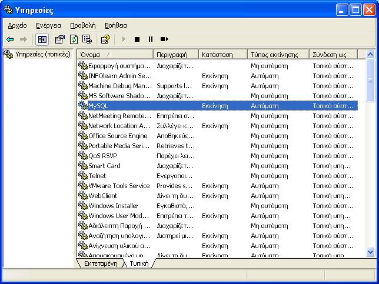
Task: Open the Αρχείο menu
Action: coord(17,25)
